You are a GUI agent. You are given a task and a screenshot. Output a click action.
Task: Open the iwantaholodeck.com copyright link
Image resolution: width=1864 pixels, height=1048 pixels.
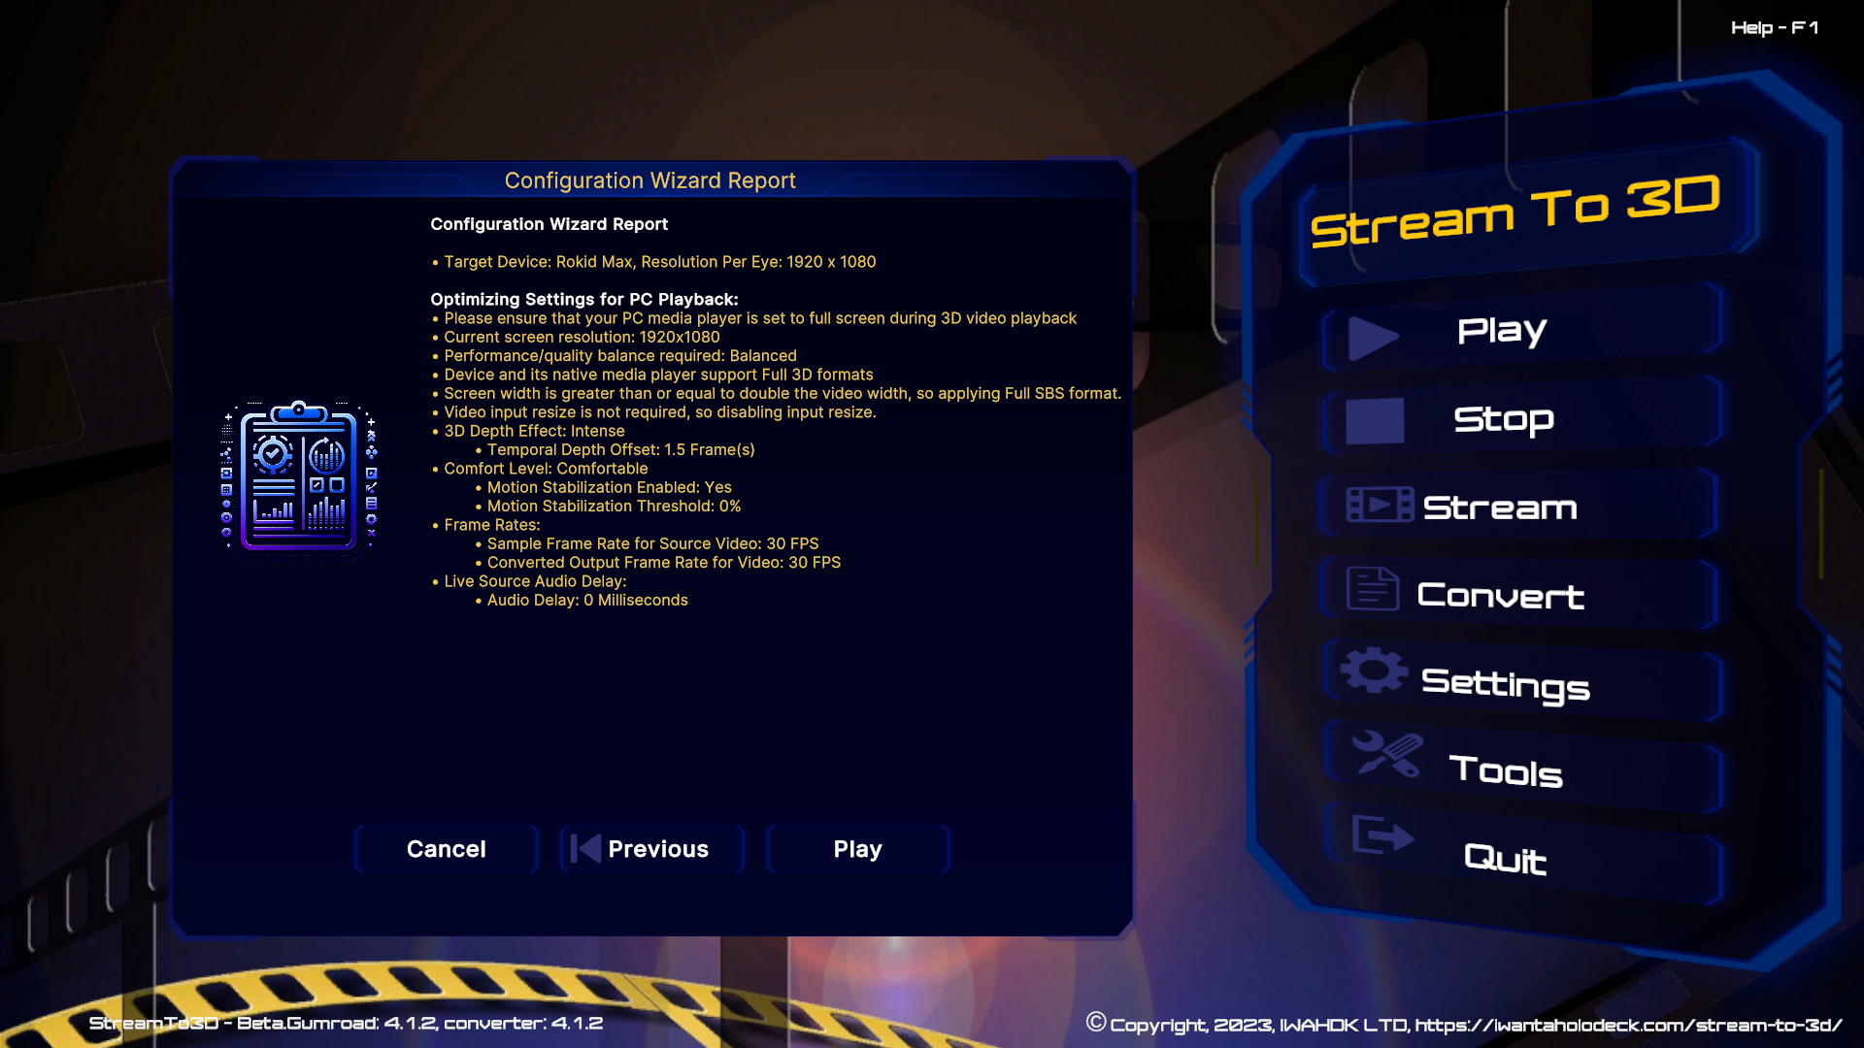point(1628,1025)
